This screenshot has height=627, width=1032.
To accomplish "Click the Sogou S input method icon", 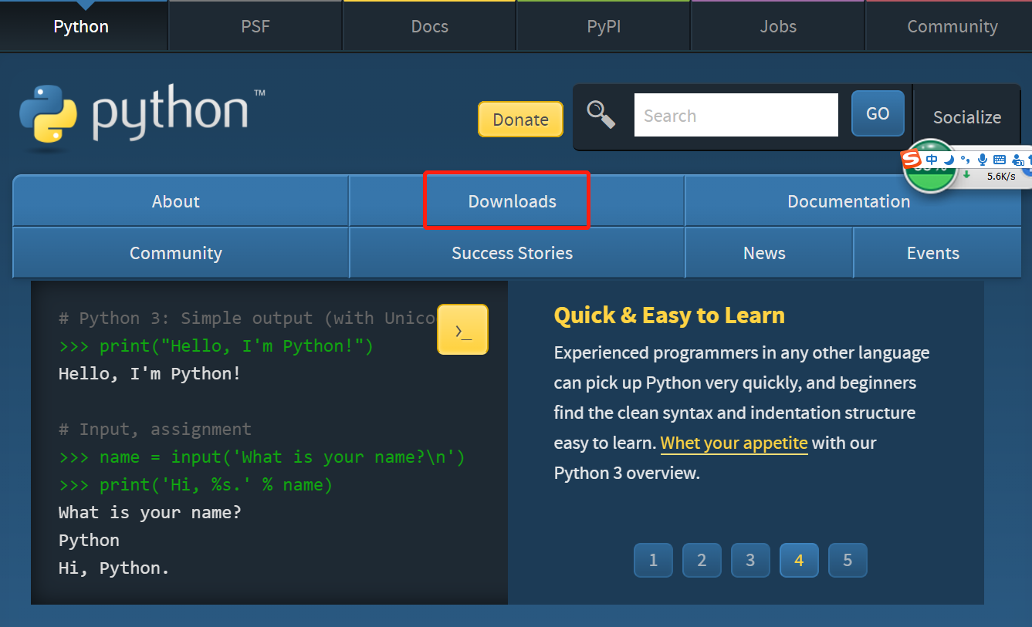I will 912,160.
